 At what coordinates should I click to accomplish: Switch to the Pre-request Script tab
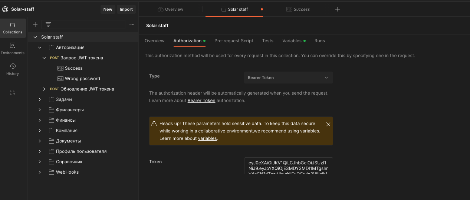[x=234, y=41]
